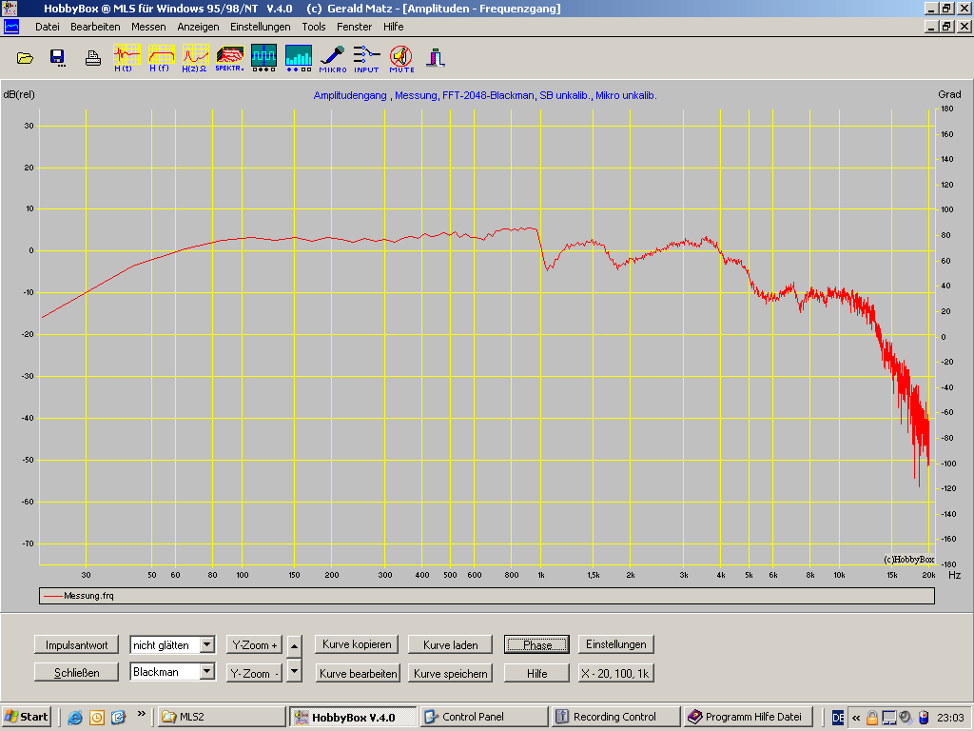
Task: Click Kurve speichern button
Action: [450, 673]
